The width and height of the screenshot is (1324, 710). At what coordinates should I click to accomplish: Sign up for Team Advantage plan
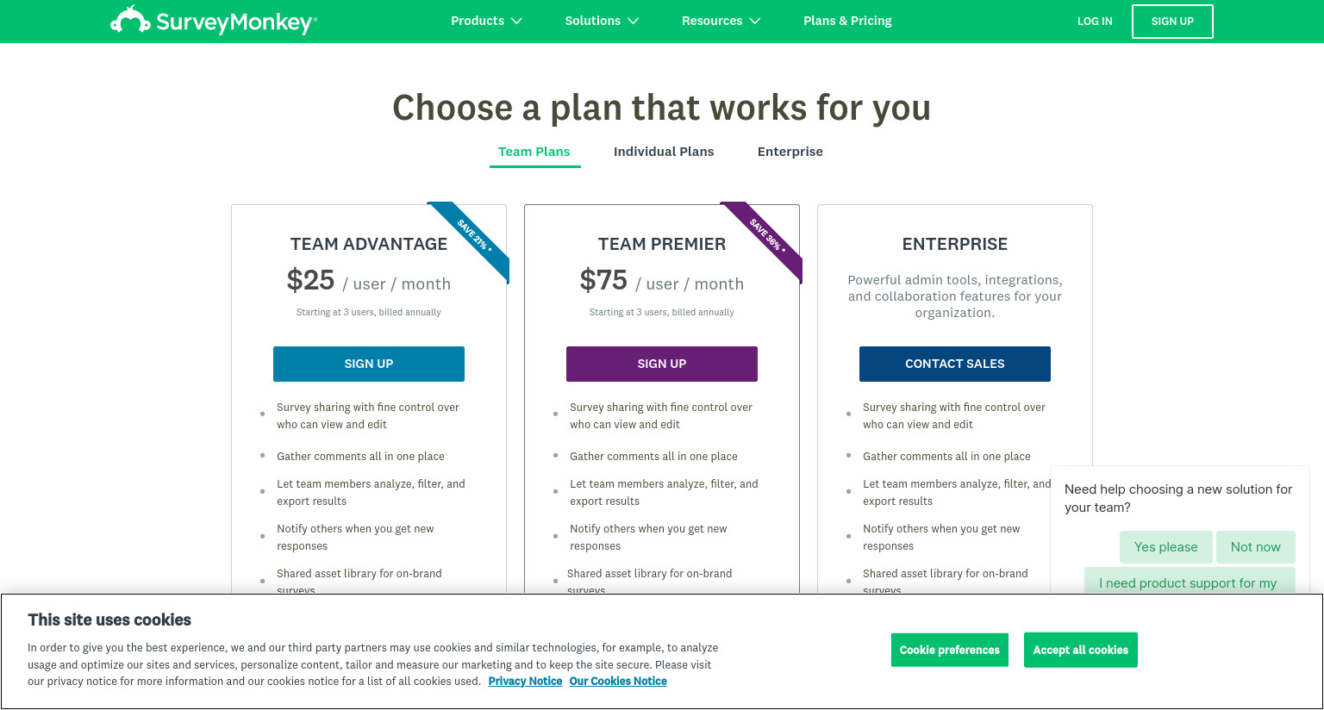369,364
